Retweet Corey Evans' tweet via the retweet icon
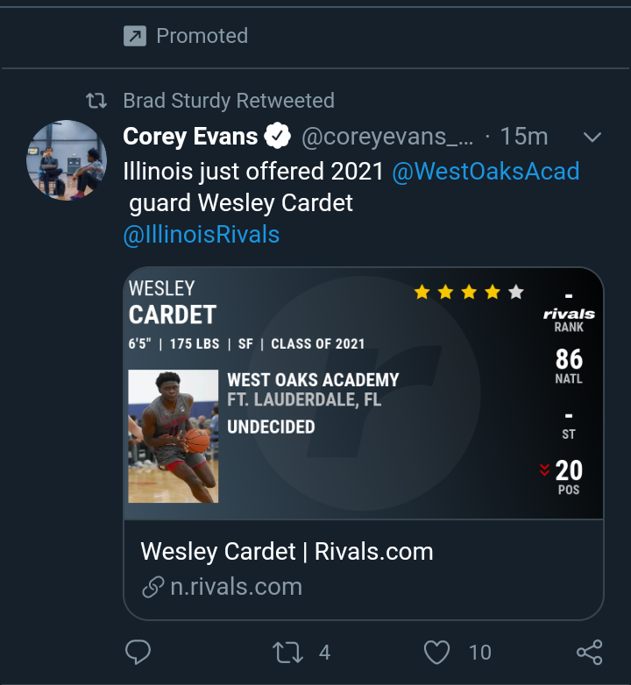The image size is (631, 685). (287, 653)
